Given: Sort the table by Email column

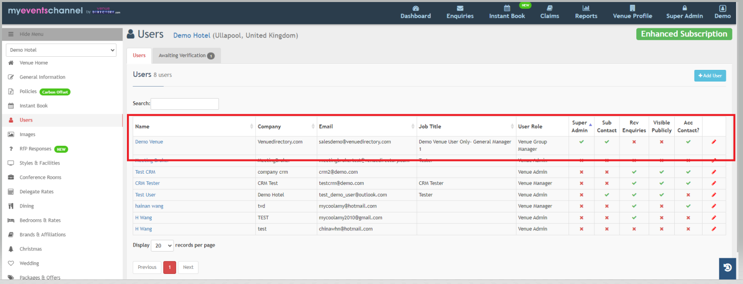Looking at the screenshot, I should tap(367, 127).
